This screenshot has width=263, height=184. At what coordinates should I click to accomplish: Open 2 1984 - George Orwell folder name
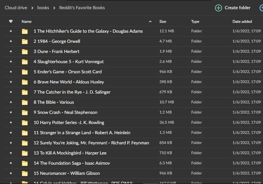pyautogui.click(x=57, y=41)
